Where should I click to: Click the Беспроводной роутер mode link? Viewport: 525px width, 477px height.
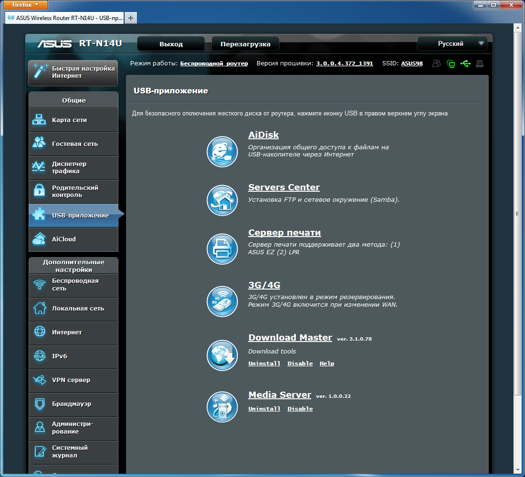tap(214, 63)
